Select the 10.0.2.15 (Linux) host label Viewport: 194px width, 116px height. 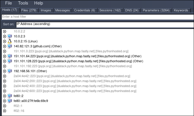point(26,41)
